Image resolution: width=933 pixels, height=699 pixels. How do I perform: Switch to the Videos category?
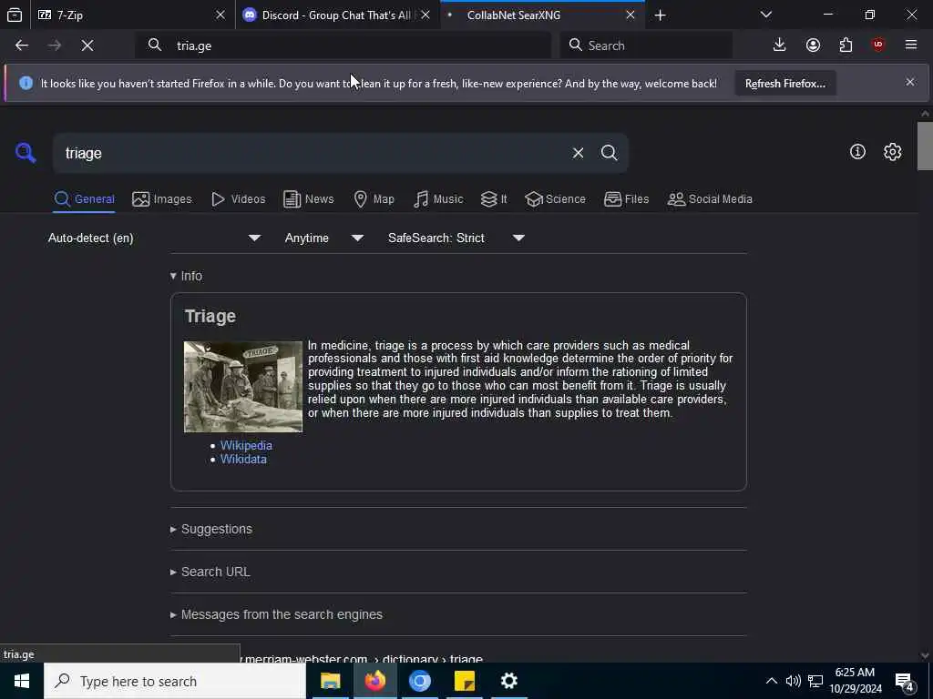coord(238,199)
